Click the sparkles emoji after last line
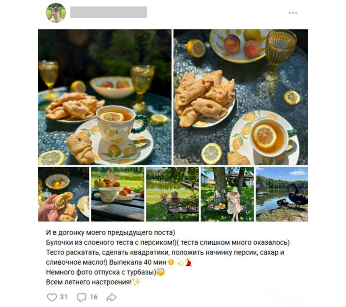 point(136,282)
